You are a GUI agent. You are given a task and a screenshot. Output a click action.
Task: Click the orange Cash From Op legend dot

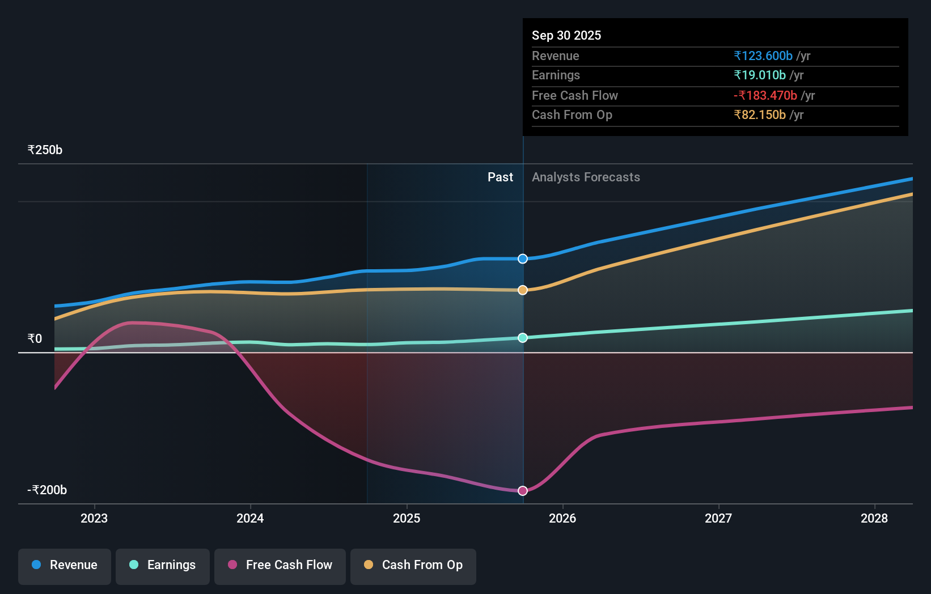click(x=369, y=565)
